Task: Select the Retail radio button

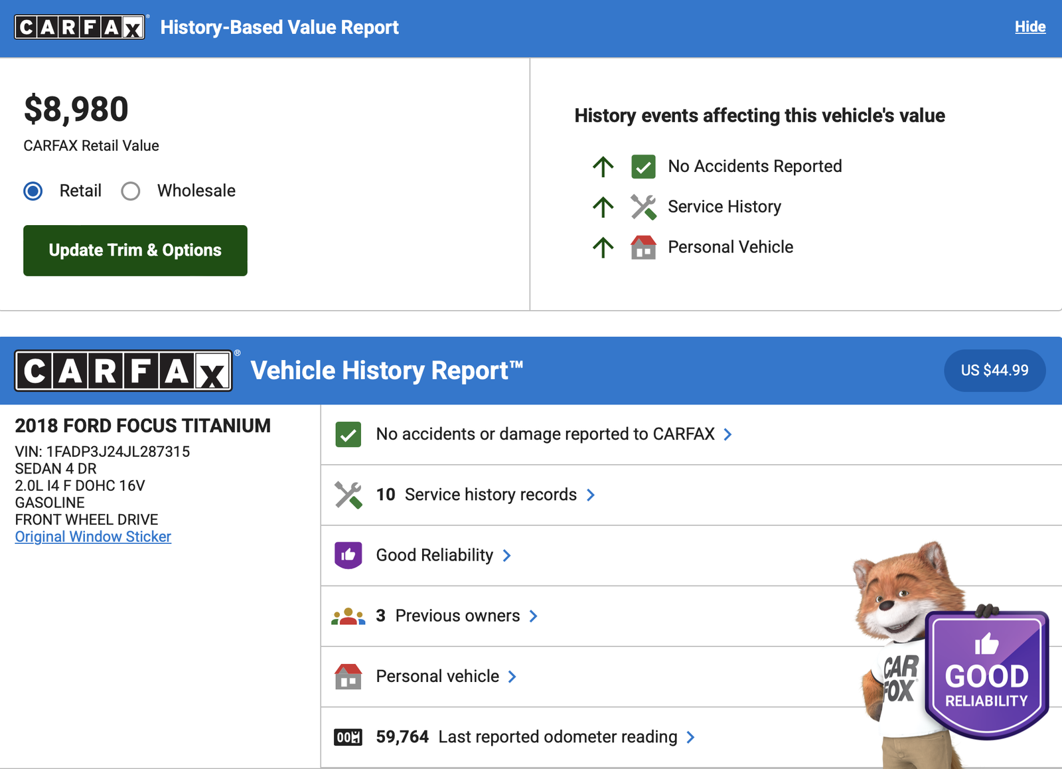Action: point(33,191)
